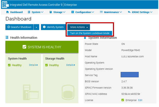Image resolution: width=159 pixels, height=107 pixels.
Task: Click the iDRAC server logo icon
Action: [5, 5]
